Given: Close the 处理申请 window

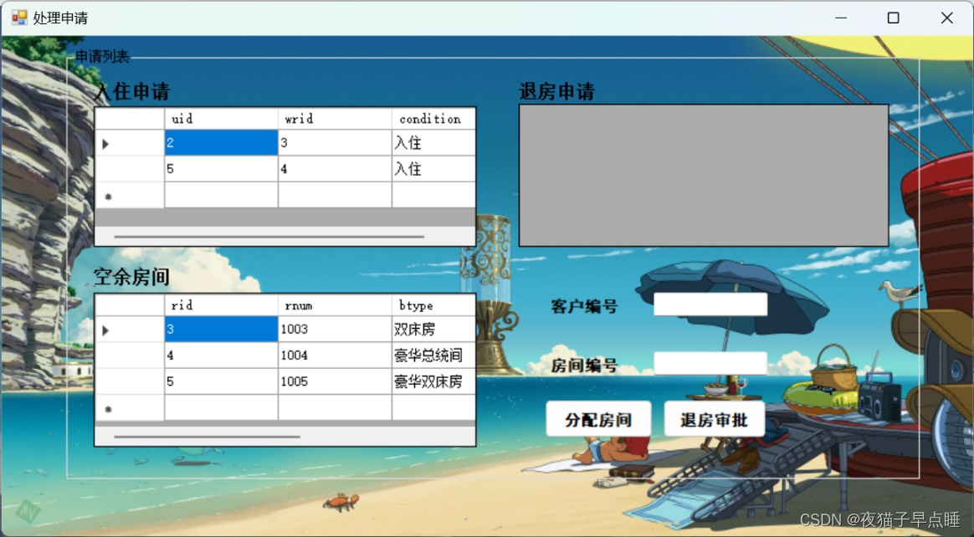Looking at the screenshot, I should 946,18.
